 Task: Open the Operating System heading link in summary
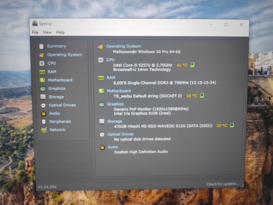click(x=124, y=46)
